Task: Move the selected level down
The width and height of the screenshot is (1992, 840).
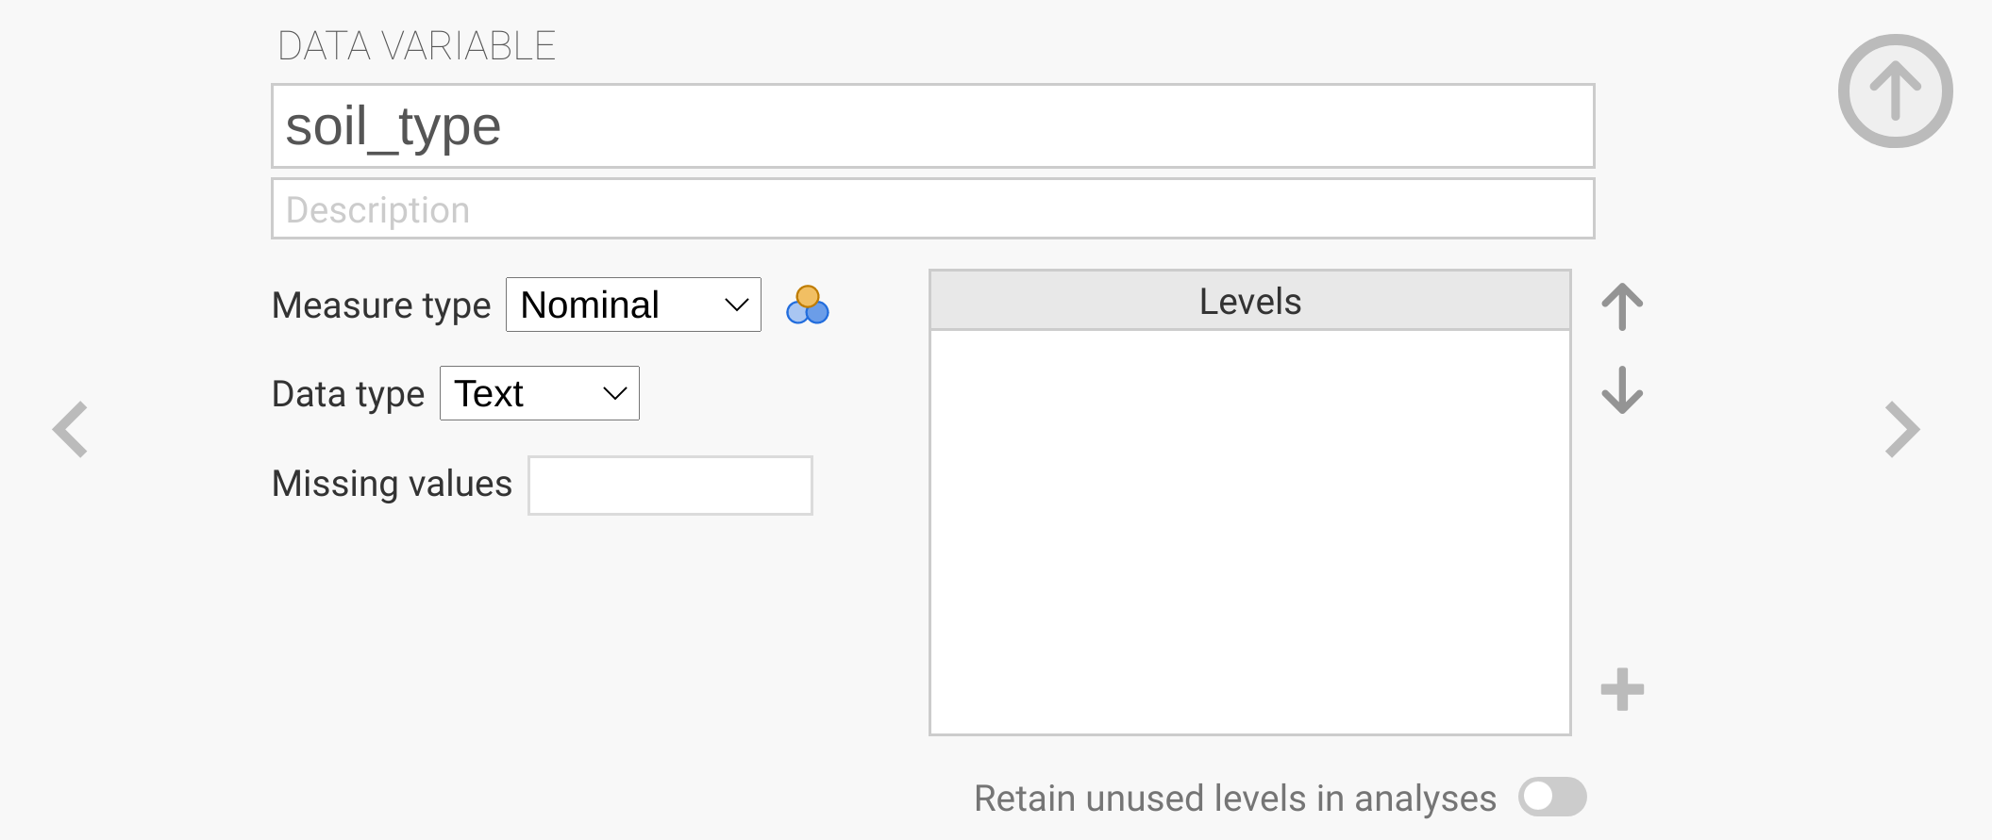Action: [1622, 389]
